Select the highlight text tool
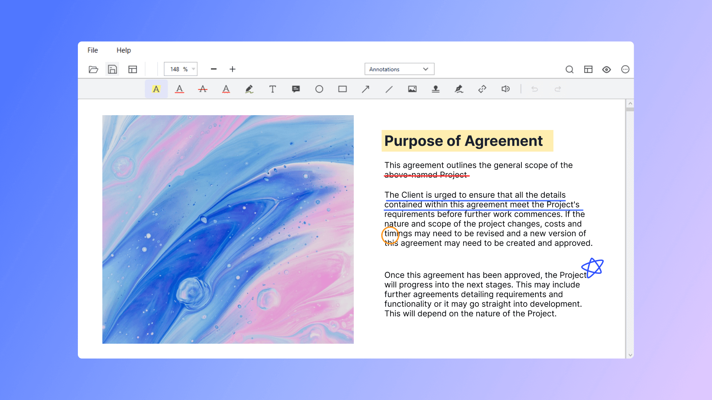Image resolution: width=712 pixels, height=400 pixels. (156, 89)
